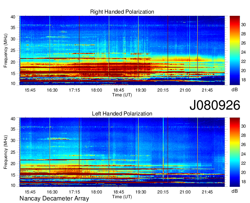
Task: Click the 24 dB label on top colorbar
Action: click(x=243, y=52)
